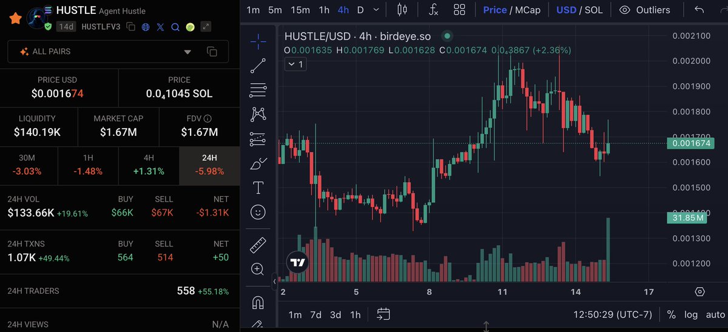Click the market cap value $1.67M
Viewport: 728px width, 332px height.
(118, 132)
